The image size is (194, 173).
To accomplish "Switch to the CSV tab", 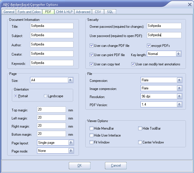I will pyautogui.click(x=98, y=12).
